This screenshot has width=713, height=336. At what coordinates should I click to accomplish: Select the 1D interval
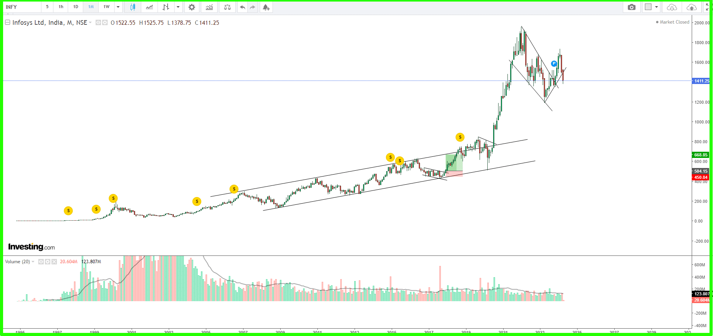point(75,7)
